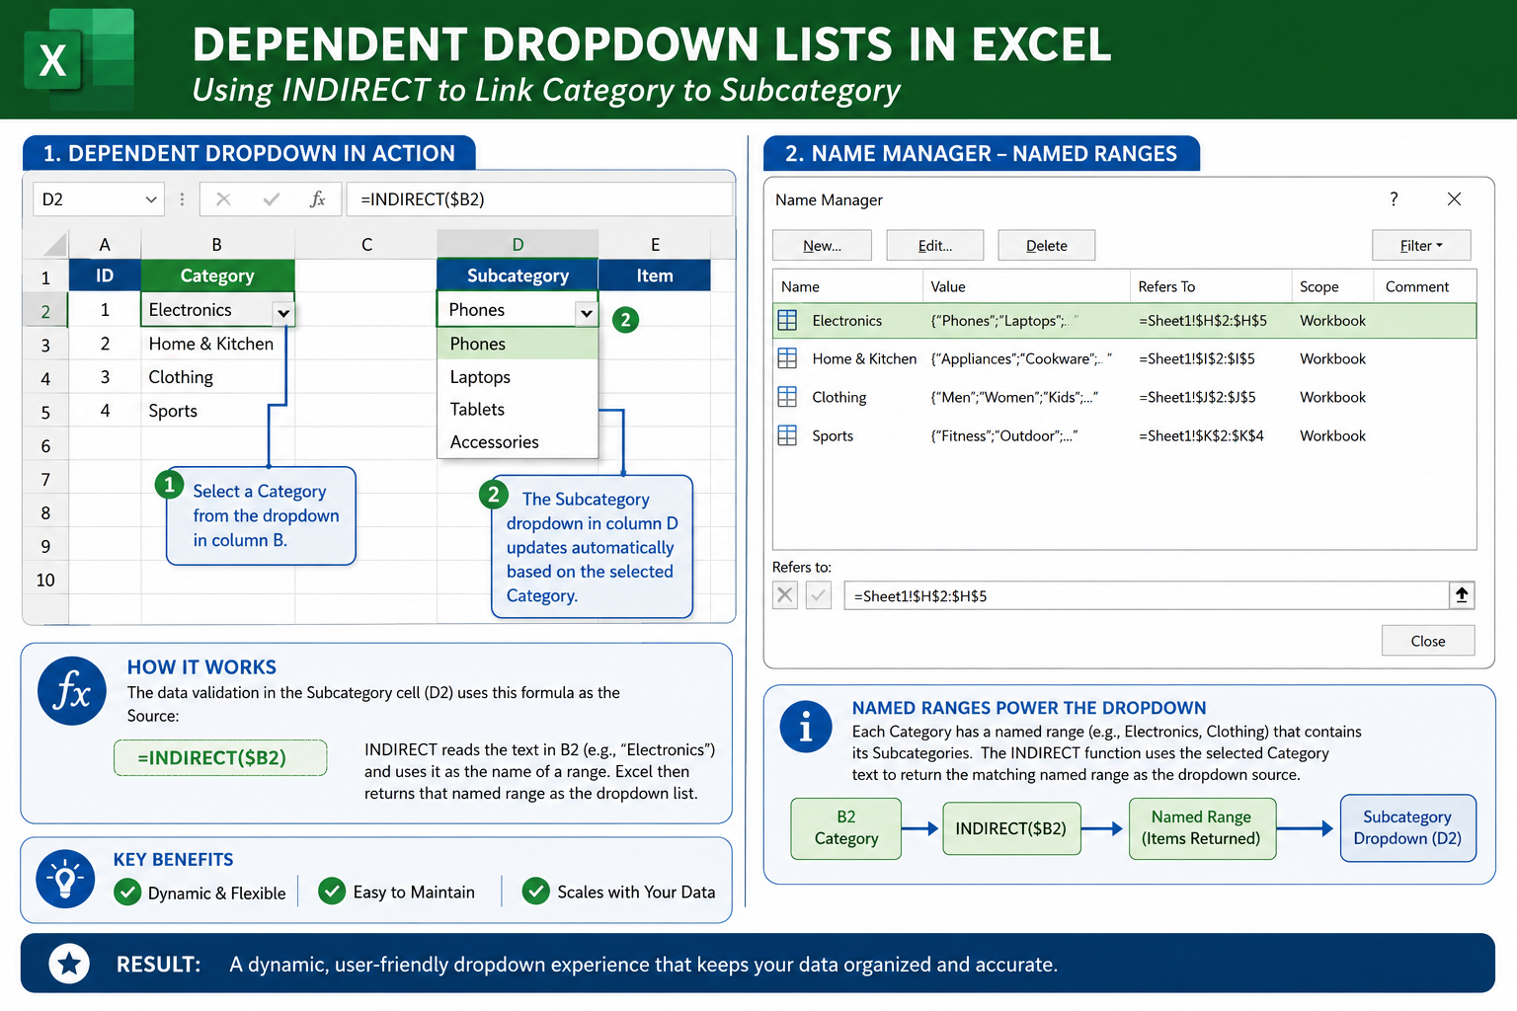Click the Dynamic & Flexible checkmark icon

(127, 893)
